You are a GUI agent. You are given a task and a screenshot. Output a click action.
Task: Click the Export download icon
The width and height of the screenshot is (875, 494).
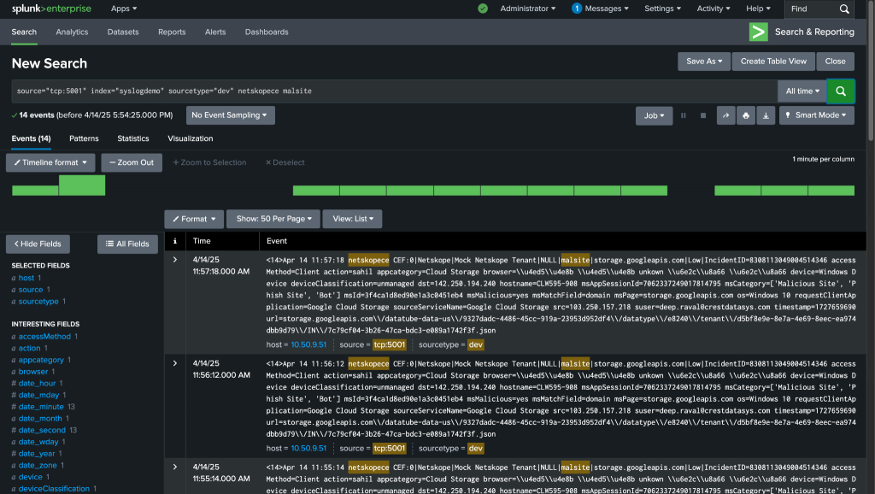coord(766,115)
